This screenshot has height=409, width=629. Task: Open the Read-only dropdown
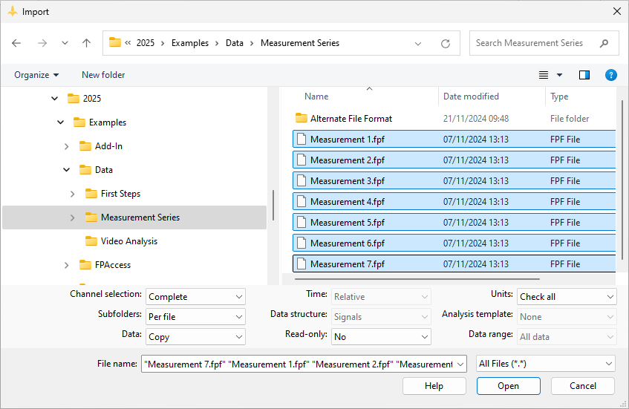point(381,337)
